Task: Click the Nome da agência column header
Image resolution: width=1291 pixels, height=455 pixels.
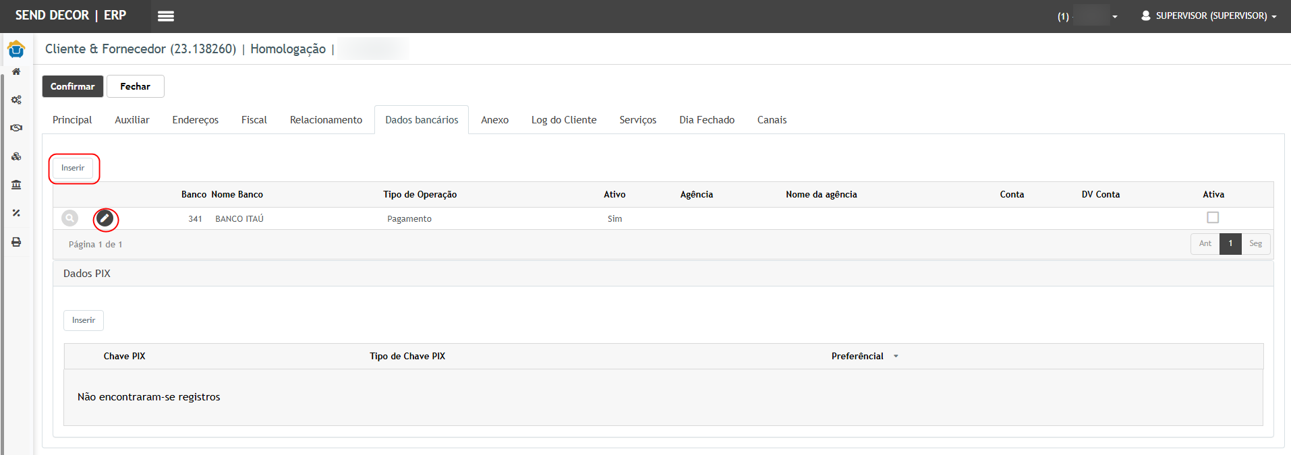Action: pyautogui.click(x=821, y=195)
